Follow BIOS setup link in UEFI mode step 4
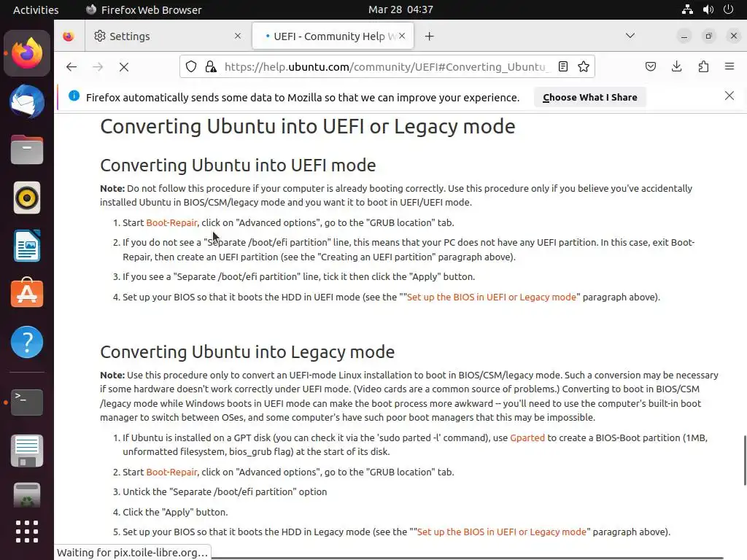 pyautogui.click(x=491, y=297)
